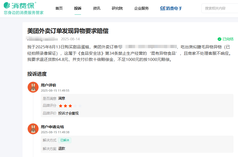This screenshot has width=238, height=157.
Task: Click the 满意 satisfaction value
Action: 62,99
